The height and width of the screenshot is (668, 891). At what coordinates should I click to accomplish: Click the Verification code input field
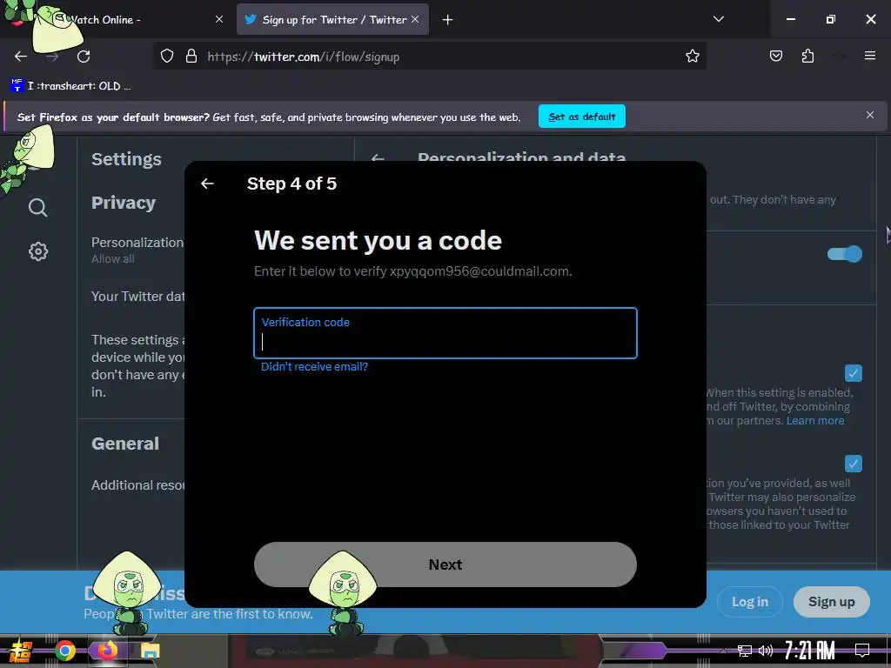445,333
